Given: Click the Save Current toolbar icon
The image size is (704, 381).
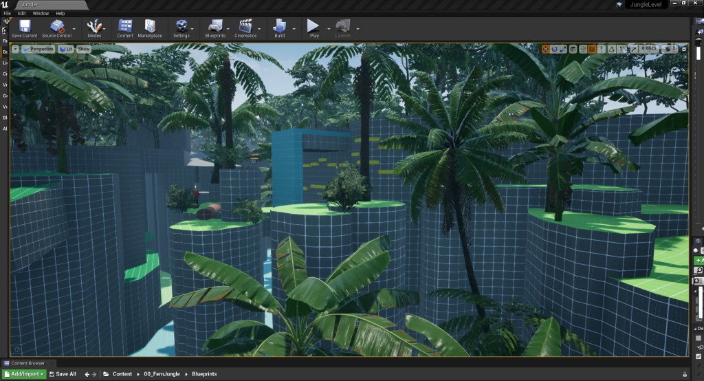Looking at the screenshot, I should click(x=25, y=28).
